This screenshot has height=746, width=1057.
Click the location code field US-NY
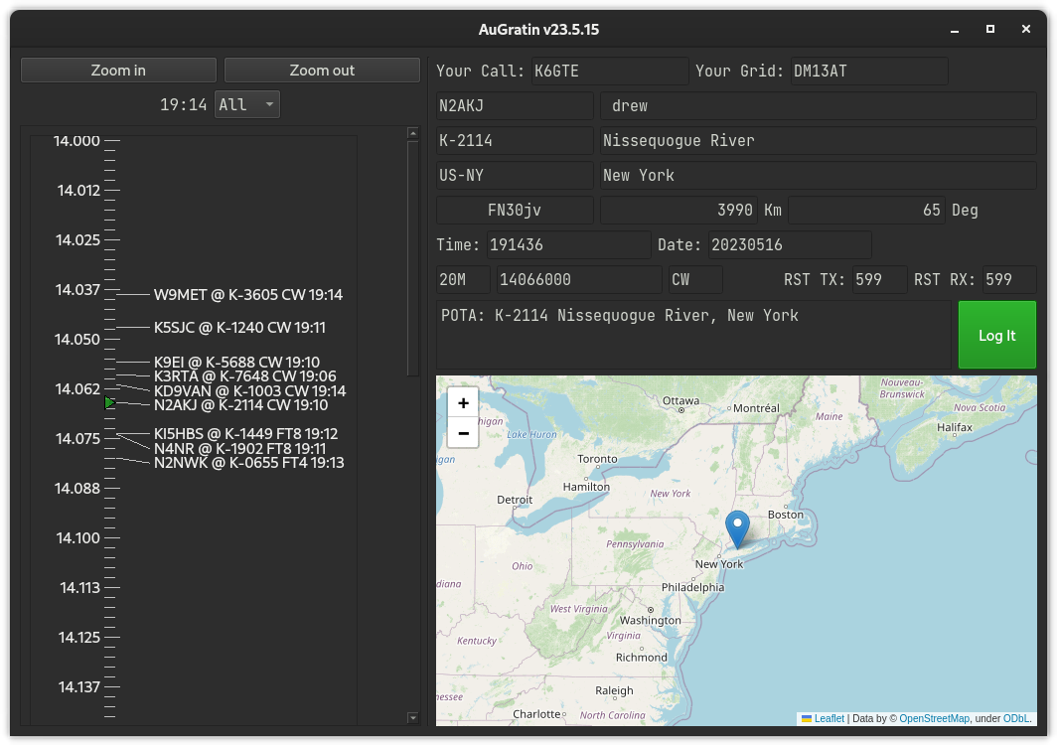coord(515,175)
